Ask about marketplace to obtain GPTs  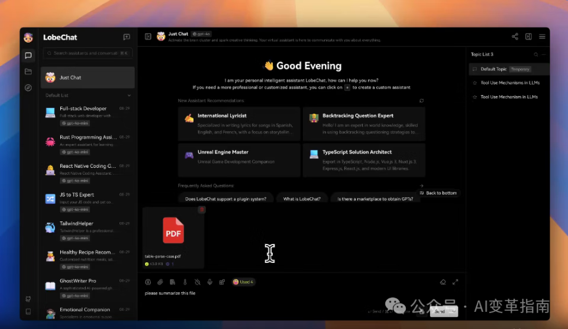[375, 199]
